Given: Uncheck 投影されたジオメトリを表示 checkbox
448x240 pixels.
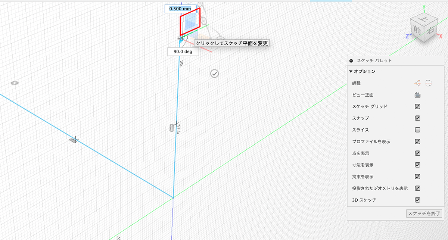Looking at the screenshot, I should pos(418,188).
